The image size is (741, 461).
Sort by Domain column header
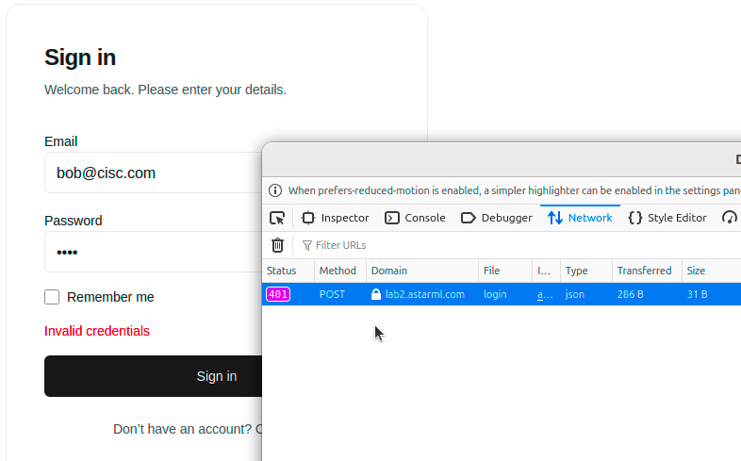point(422,271)
